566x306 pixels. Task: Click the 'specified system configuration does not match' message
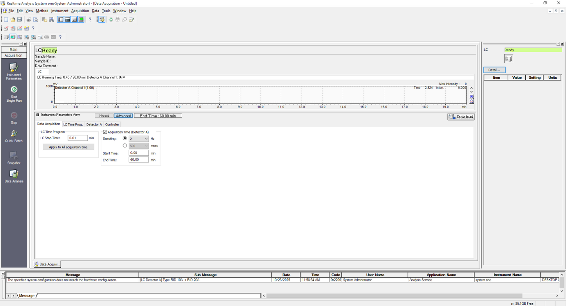tap(62, 280)
